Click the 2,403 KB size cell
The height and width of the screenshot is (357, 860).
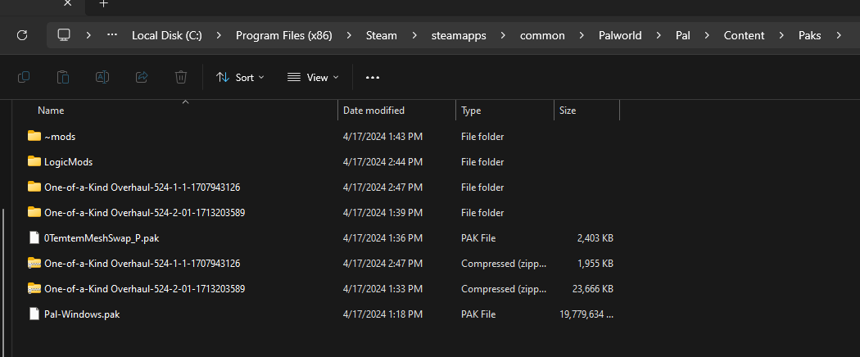595,238
